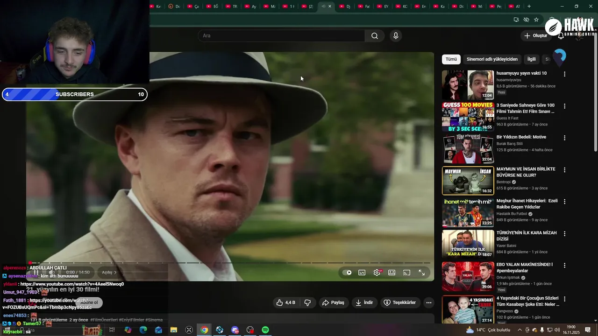Open options menu for husamvyuyu yayın vakti 10
The image size is (598, 336).
pyautogui.click(x=564, y=74)
